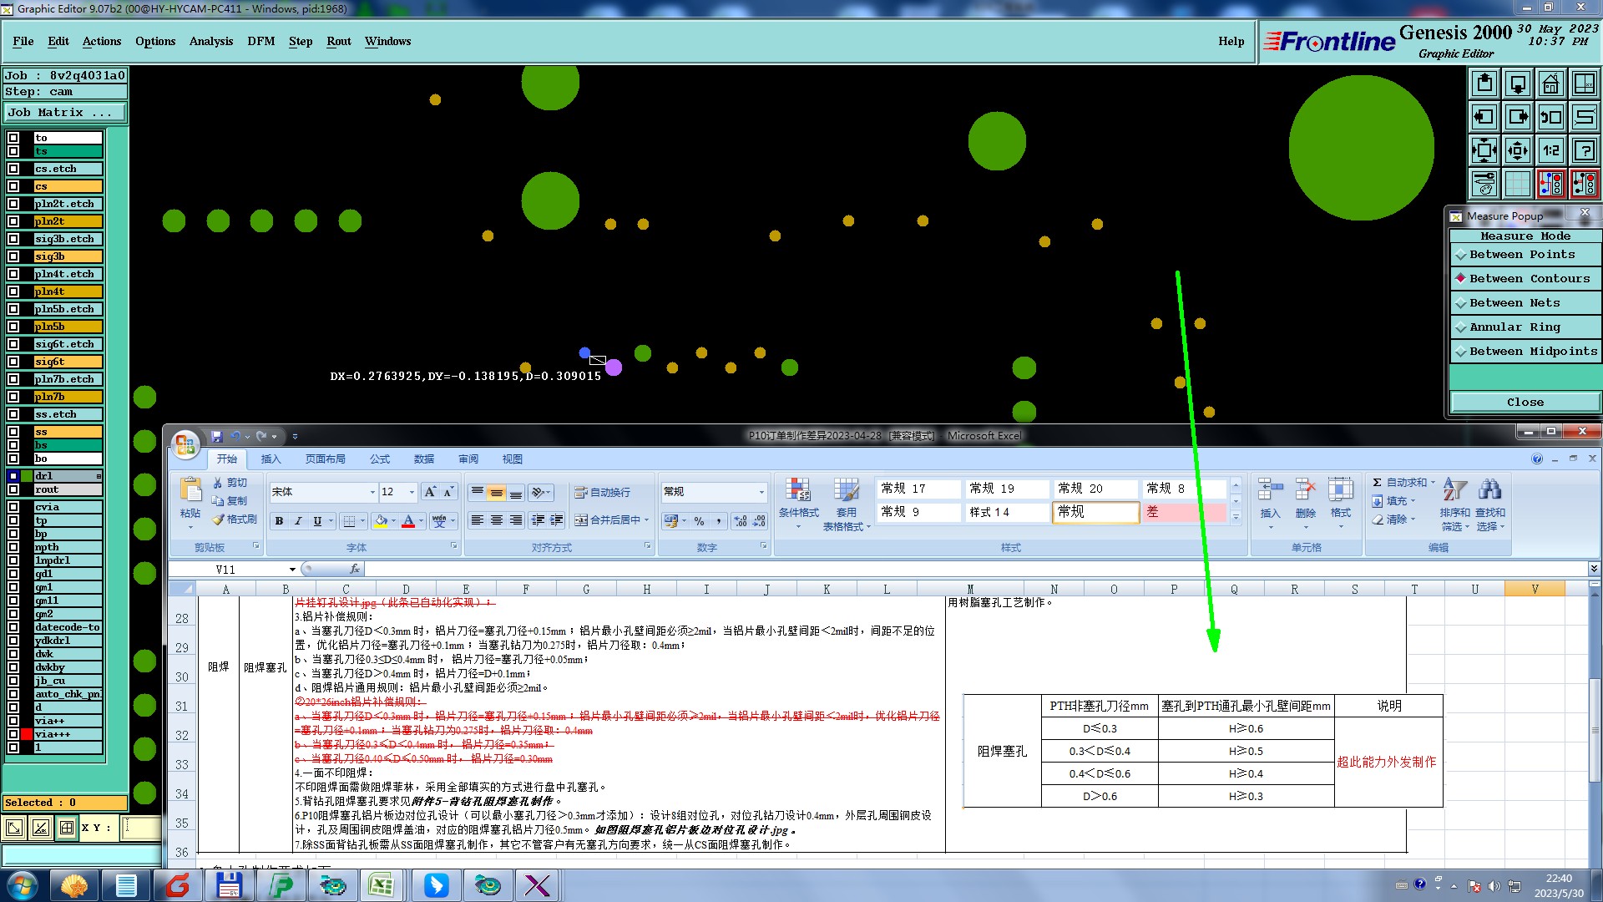Open Excel number format dropdown (常规)

point(761,492)
